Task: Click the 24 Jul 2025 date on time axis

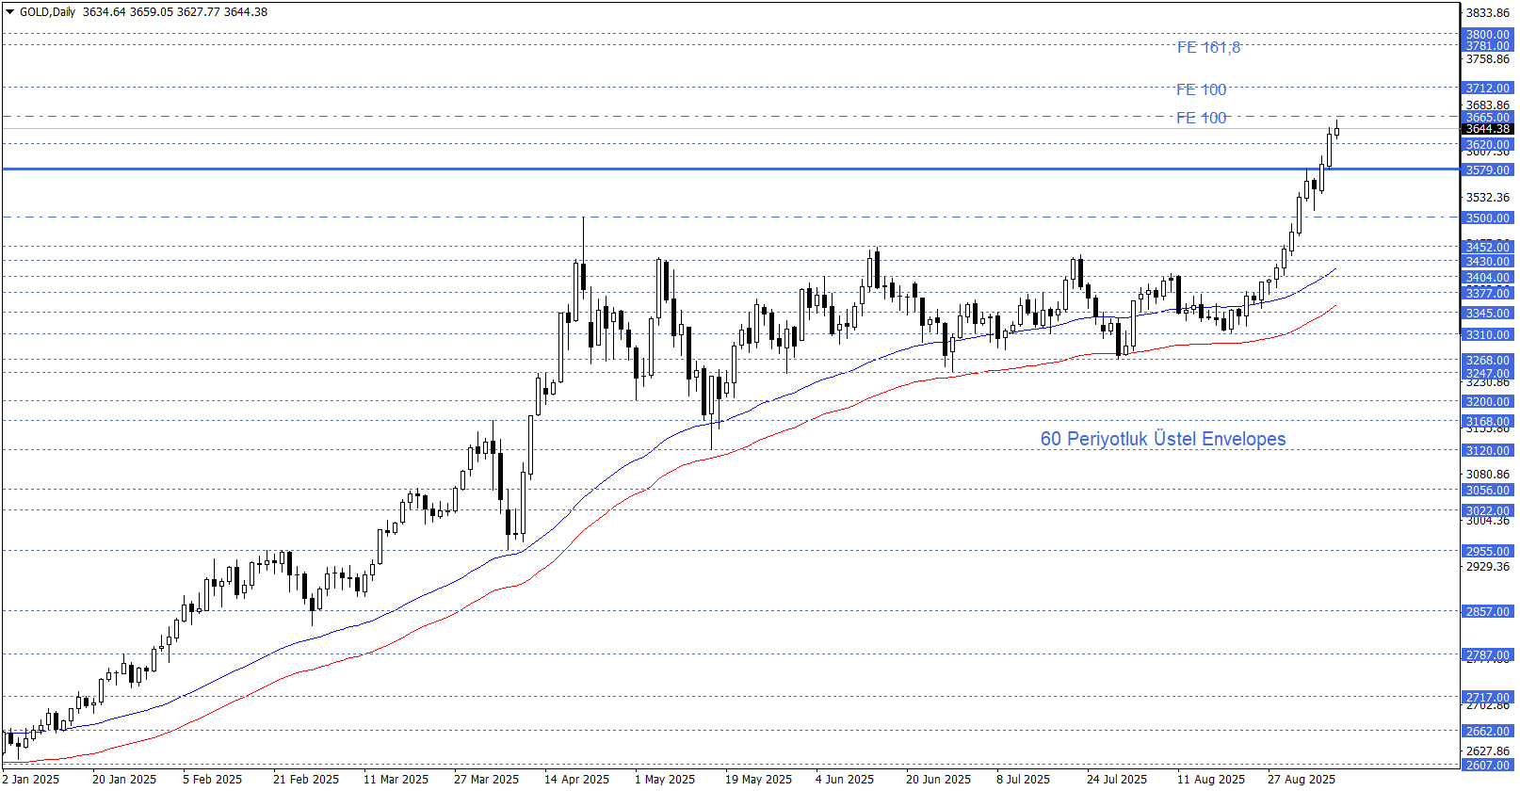Action: coord(1117,780)
